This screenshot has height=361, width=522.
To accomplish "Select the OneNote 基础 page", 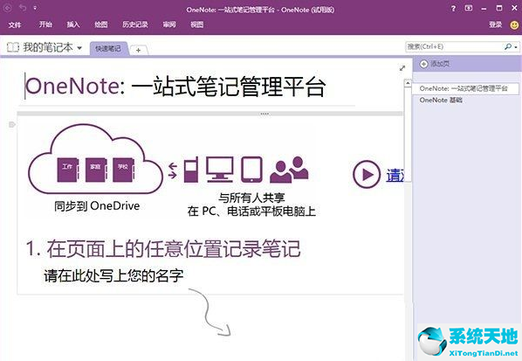I will tap(441, 100).
